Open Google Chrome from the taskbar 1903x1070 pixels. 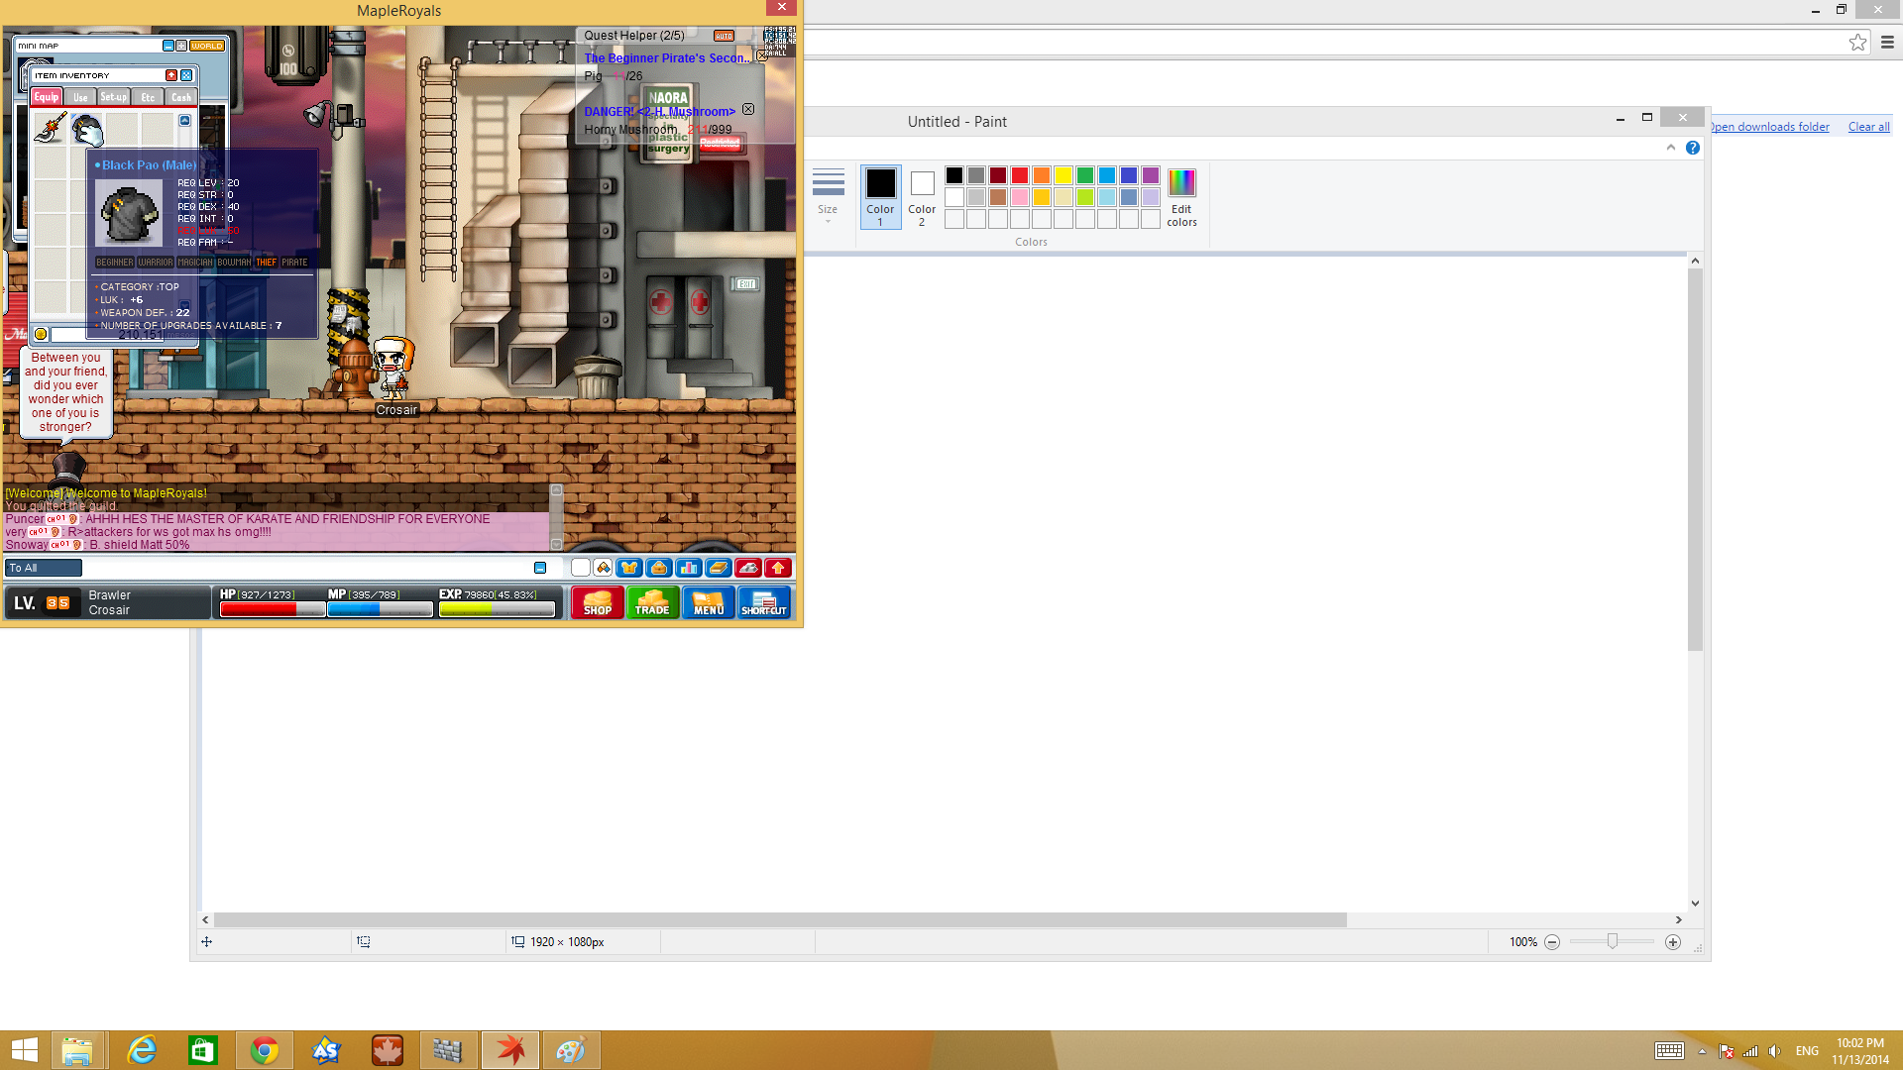264,1049
